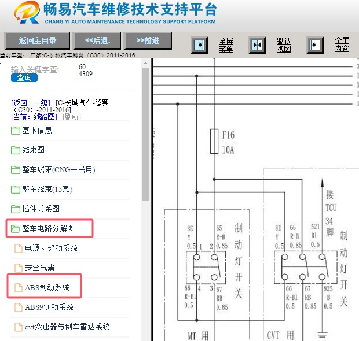Open the 基本信息 folder icon

tap(15, 131)
